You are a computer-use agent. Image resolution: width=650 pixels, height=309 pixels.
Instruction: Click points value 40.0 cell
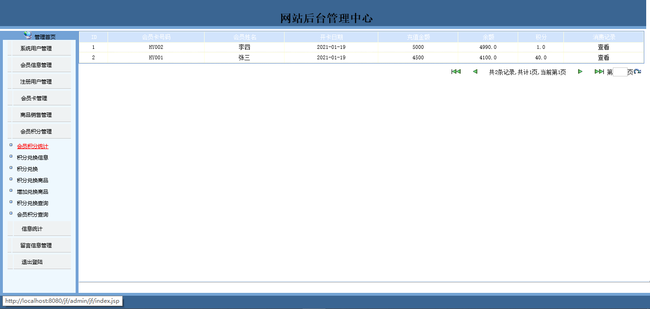541,57
